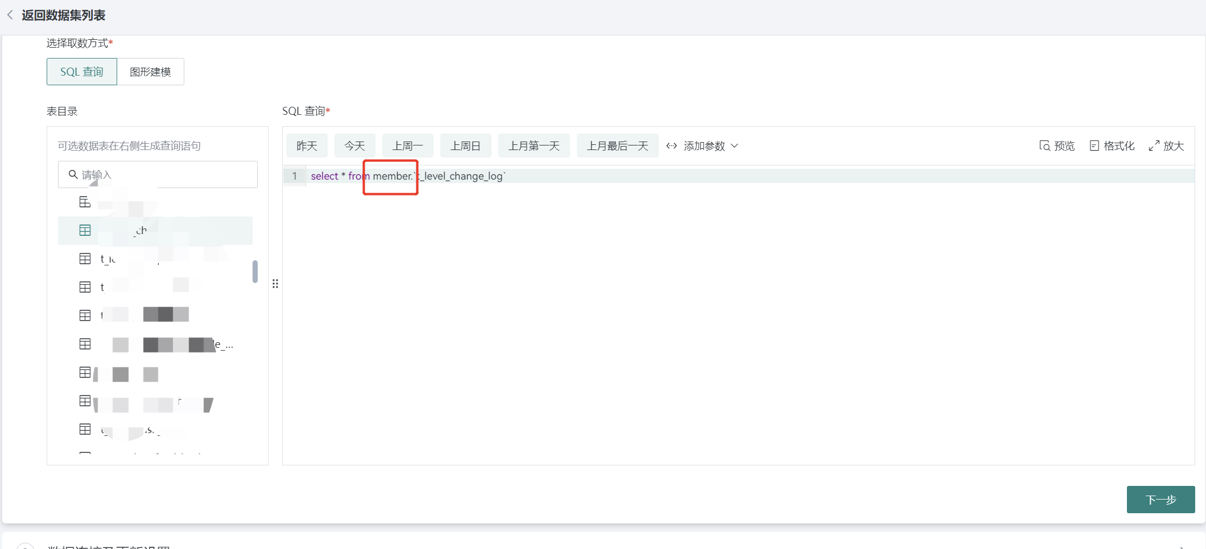Switch to 图形建模 mode

[150, 72]
